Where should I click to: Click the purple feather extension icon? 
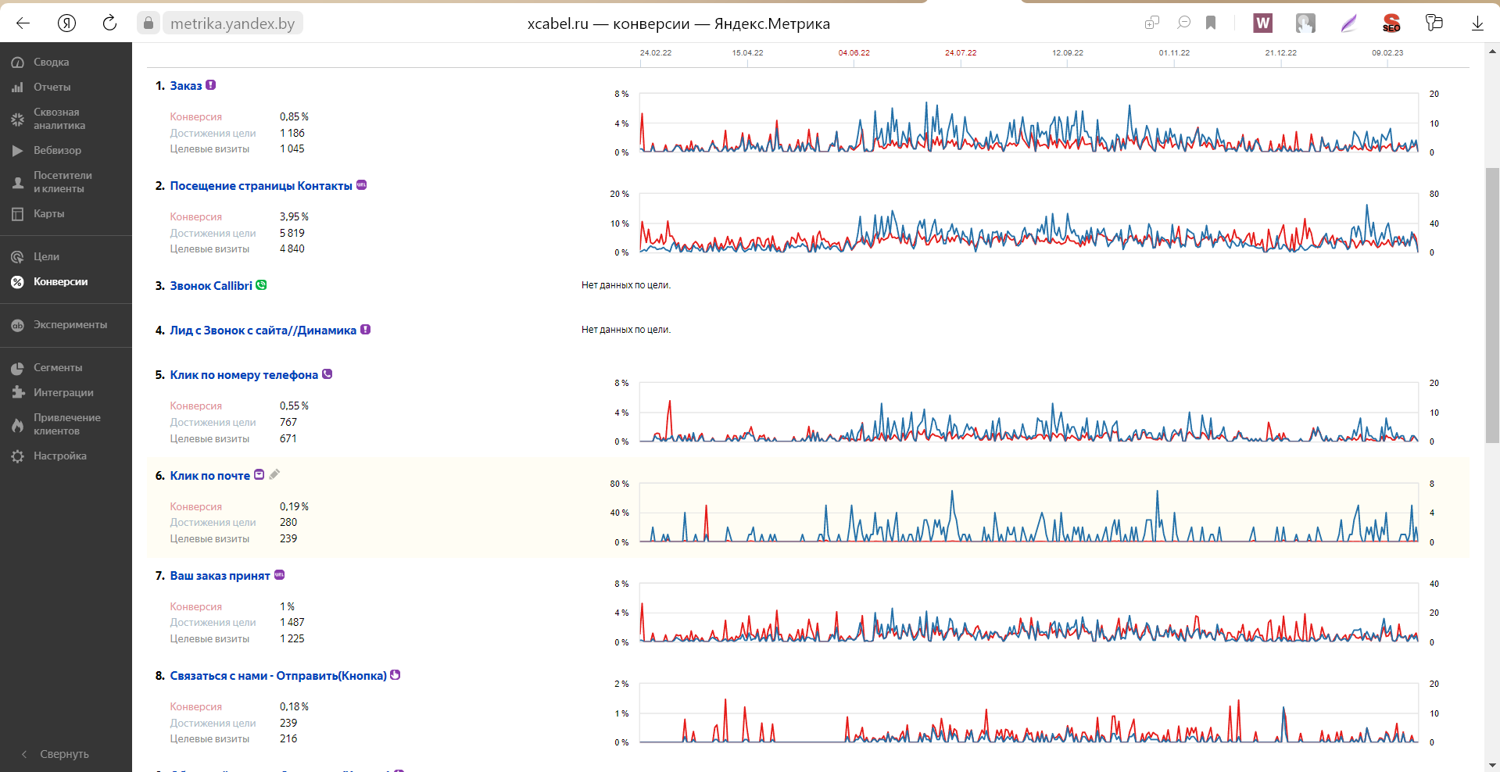point(1348,23)
